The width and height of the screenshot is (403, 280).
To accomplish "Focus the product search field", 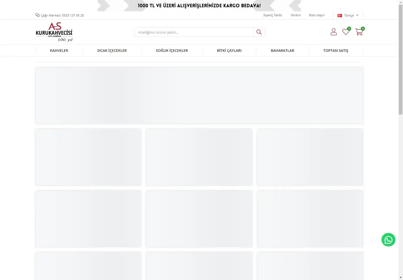I will [194, 32].
